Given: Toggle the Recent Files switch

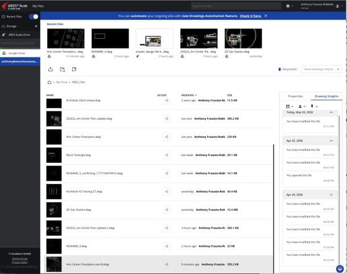Looking at the screenshot, I should (x=34, y=17).
